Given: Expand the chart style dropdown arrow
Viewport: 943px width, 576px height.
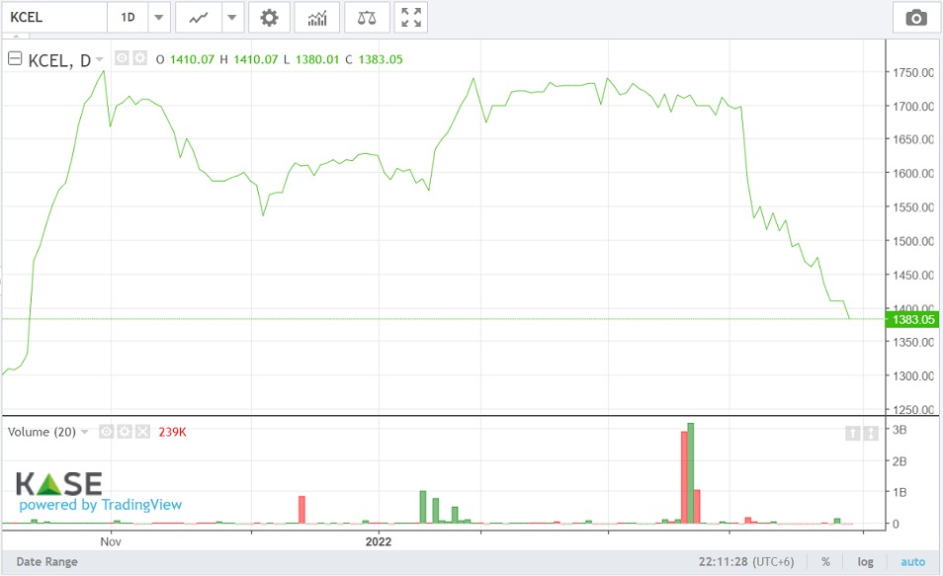Looking at the screenshot, I should click(x=232, y=17).
